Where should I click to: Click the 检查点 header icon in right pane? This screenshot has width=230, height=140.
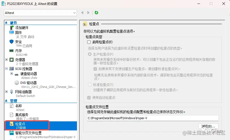pos(85,24)
